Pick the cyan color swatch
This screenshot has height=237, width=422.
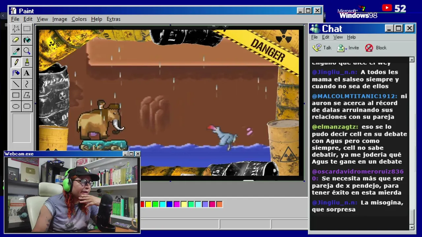(x=163, y=204)
